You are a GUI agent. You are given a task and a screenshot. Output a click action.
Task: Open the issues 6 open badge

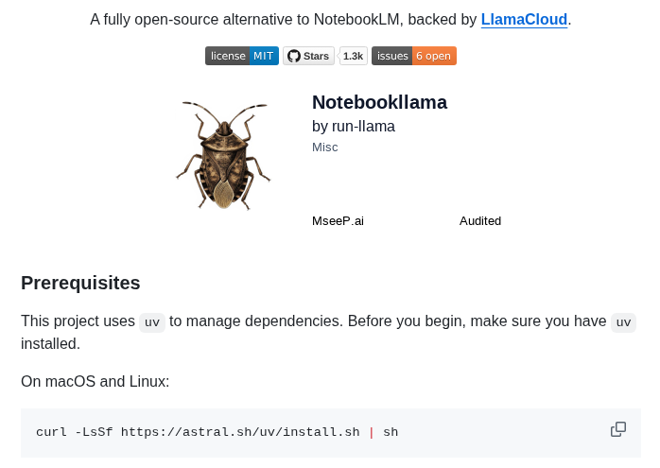tap(414, 56)
